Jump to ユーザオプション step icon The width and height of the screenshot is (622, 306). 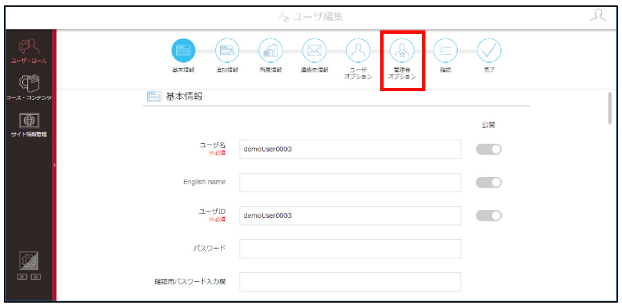pos(358,51)
